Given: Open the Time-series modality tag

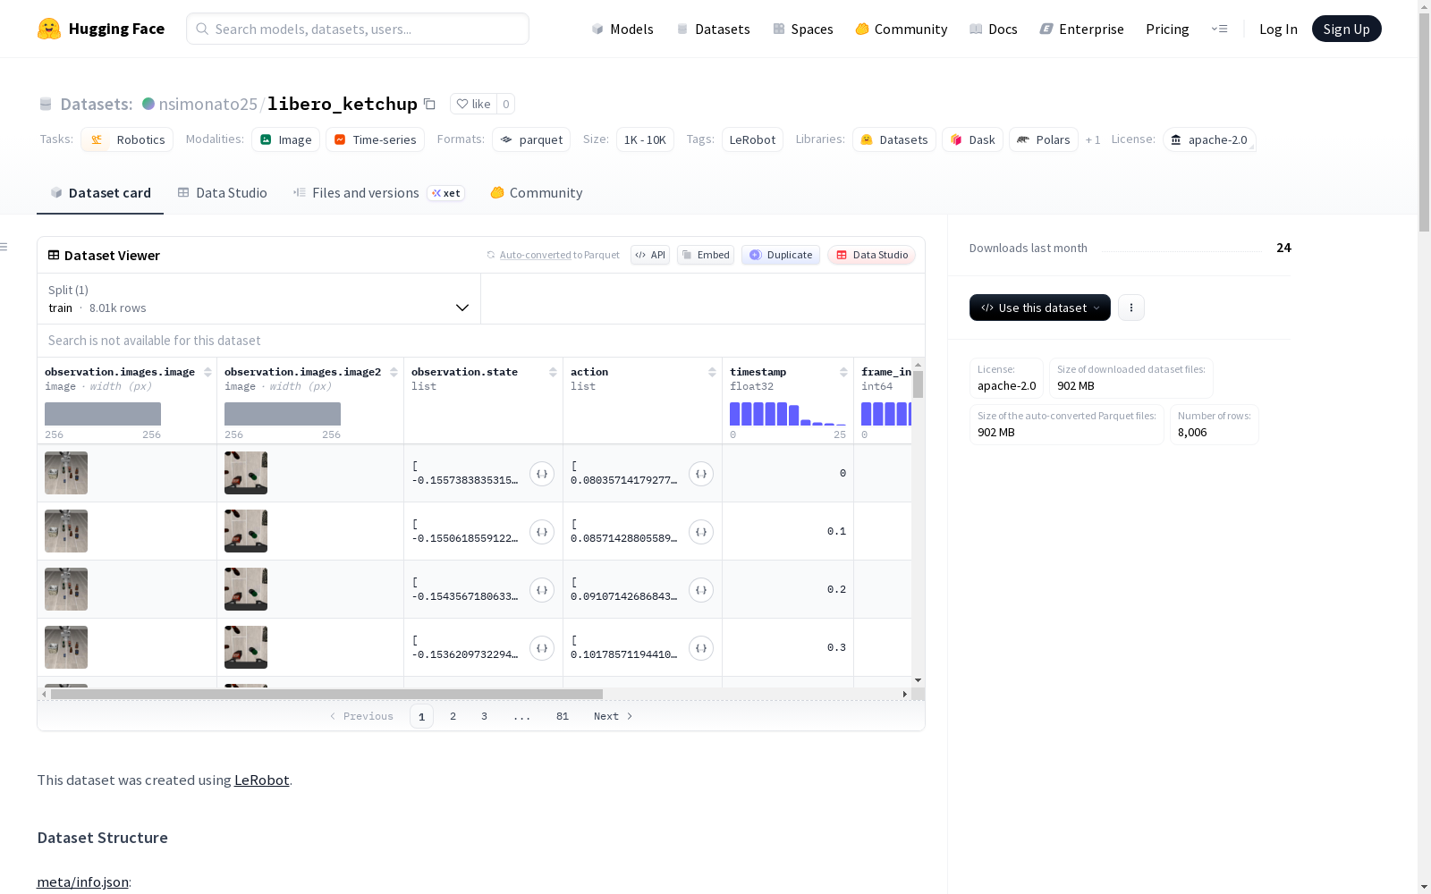Looking at the screenshot, I should tap(375, 139).
